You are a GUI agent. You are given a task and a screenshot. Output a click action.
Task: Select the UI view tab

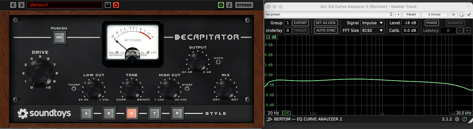click(453, 14)
